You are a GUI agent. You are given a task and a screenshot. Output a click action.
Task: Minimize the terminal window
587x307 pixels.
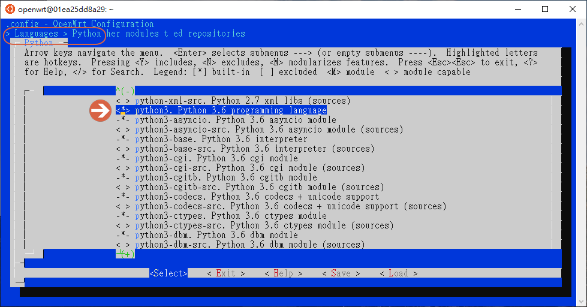click(518, 9)
